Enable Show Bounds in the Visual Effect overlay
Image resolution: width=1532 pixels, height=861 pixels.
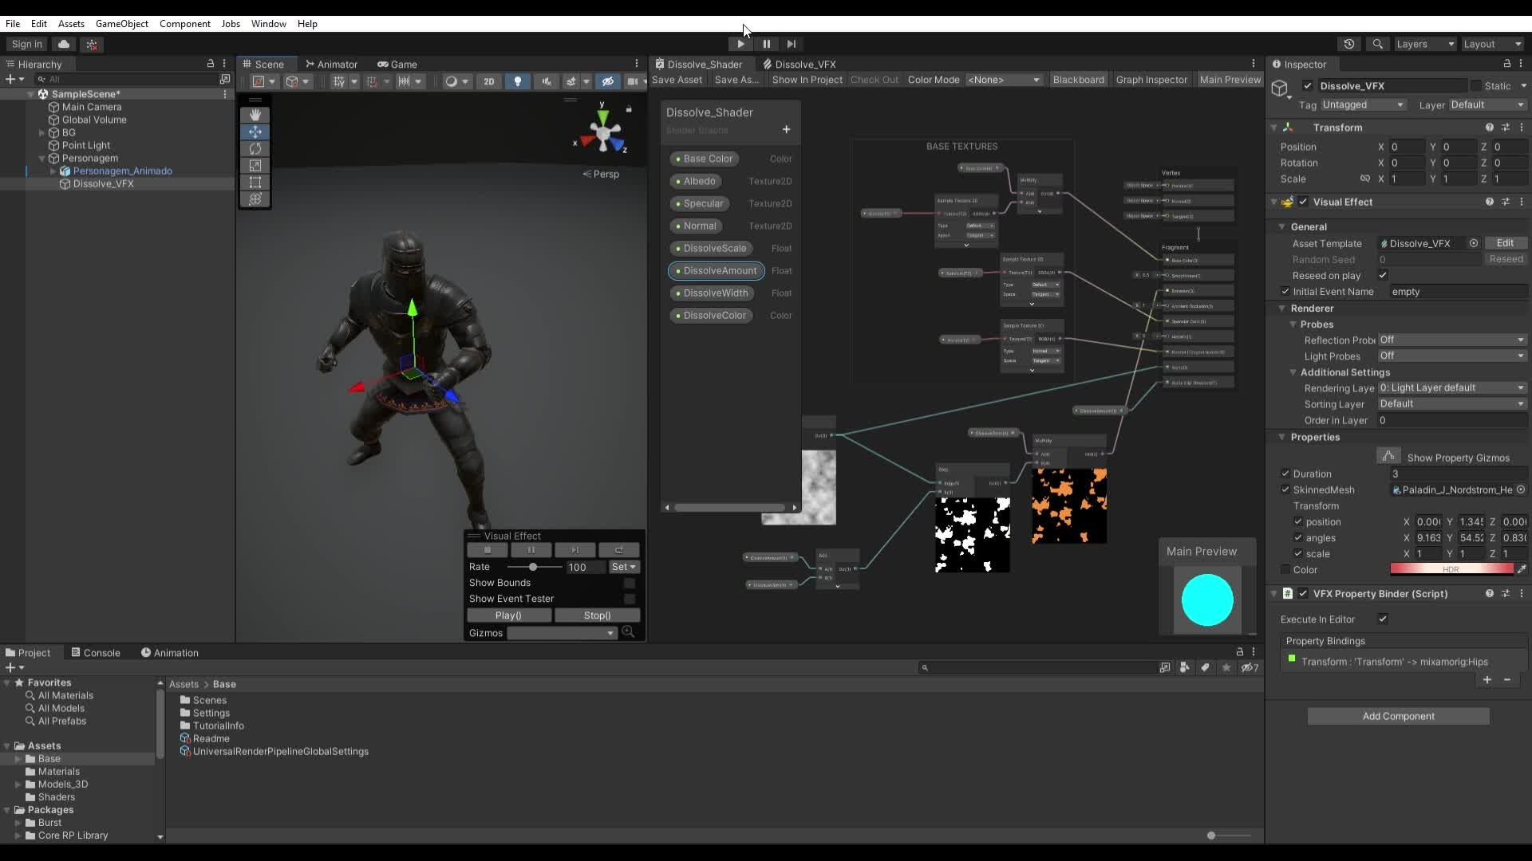tap(630, 583)
